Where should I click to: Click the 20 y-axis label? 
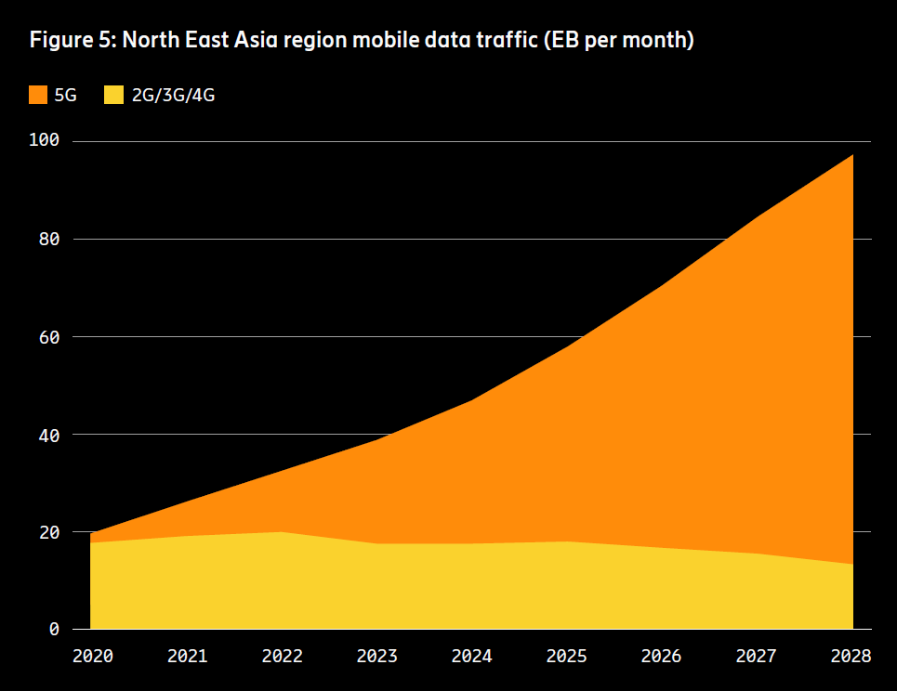48,532
